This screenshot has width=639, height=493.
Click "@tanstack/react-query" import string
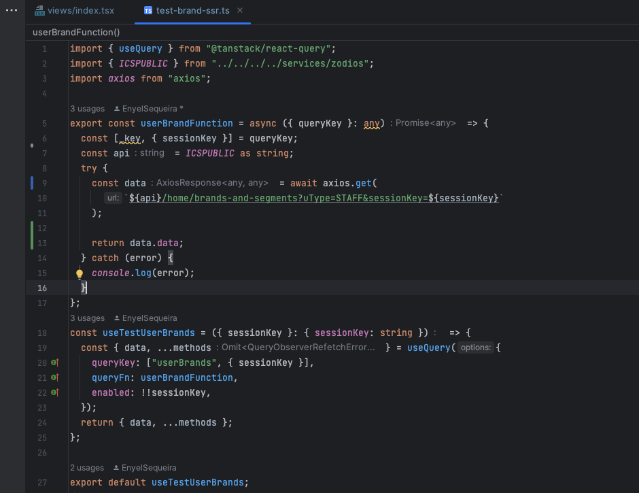tap(268, 48)
